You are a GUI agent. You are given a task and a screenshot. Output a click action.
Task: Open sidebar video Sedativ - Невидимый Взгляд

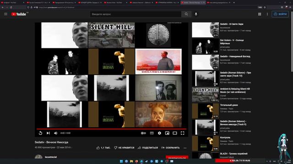(235, 56)
